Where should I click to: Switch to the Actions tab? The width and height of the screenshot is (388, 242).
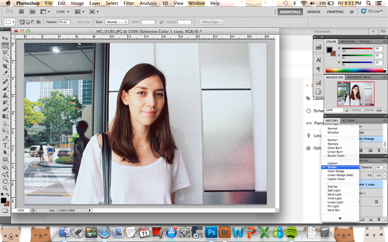pos(348,121)
